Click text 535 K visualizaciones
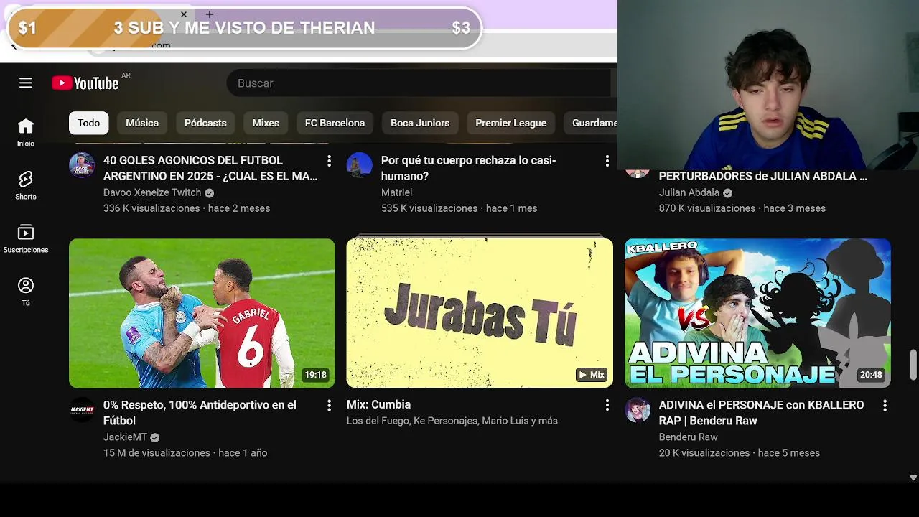Image resolution: width=919 pixels, height=517 pixels. pyautogui.click(x=429, y=208)
